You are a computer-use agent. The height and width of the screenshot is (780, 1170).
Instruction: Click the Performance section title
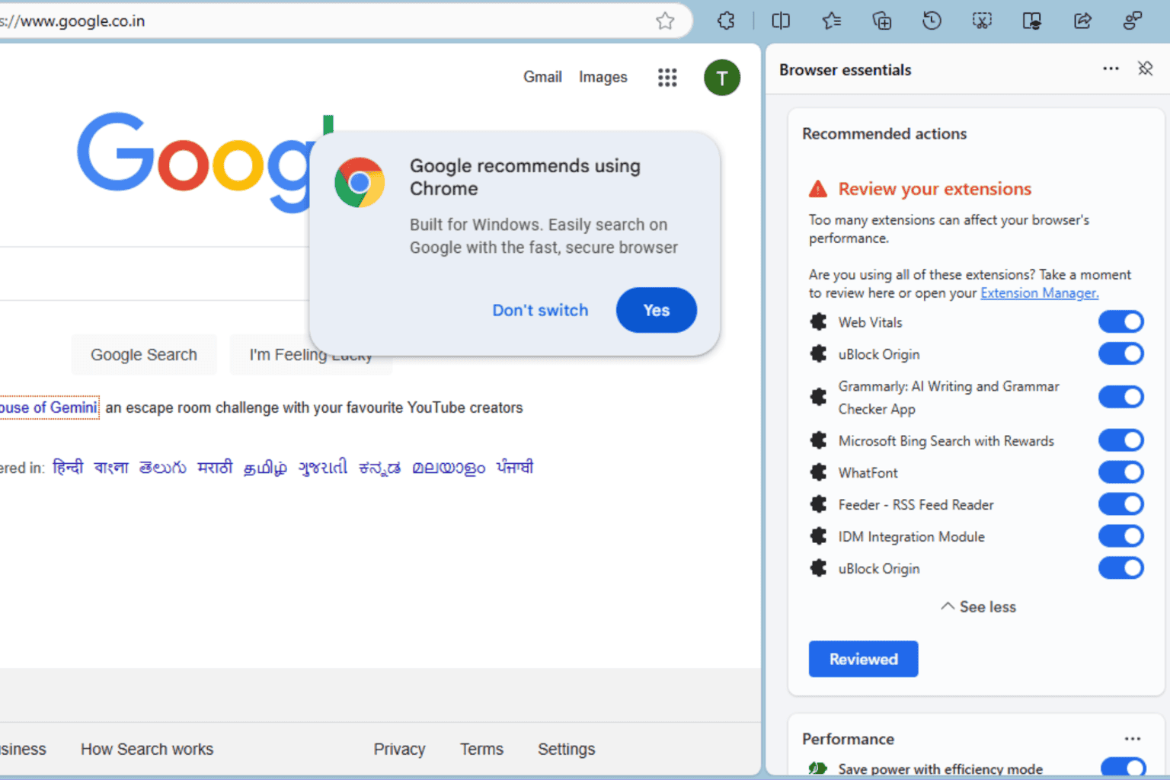848,739
